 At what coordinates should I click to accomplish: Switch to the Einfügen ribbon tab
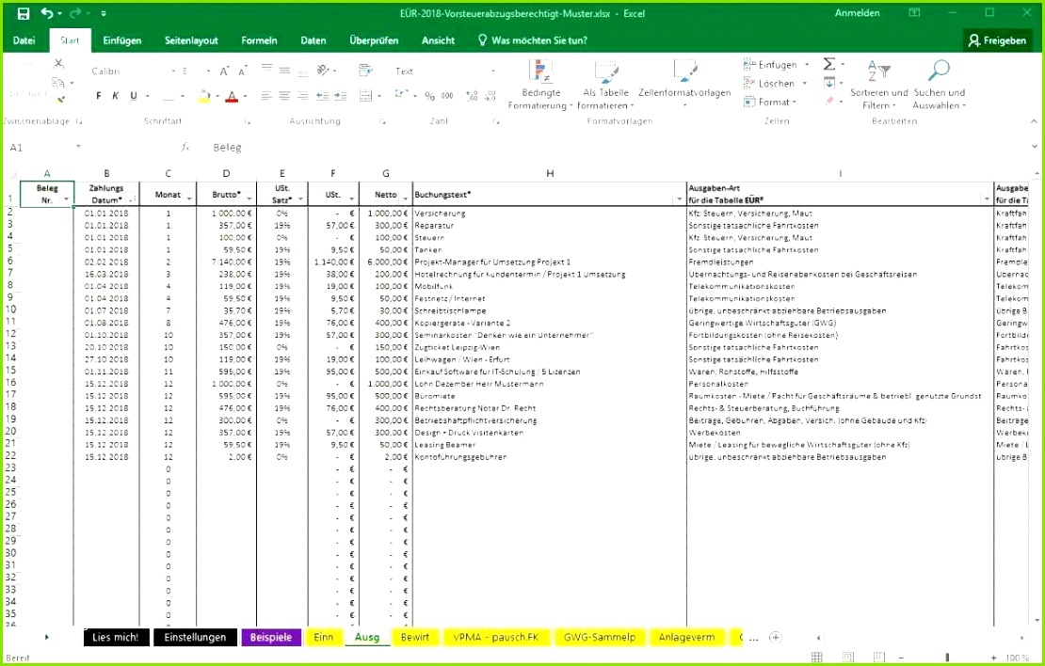click(x=122, y=40)
